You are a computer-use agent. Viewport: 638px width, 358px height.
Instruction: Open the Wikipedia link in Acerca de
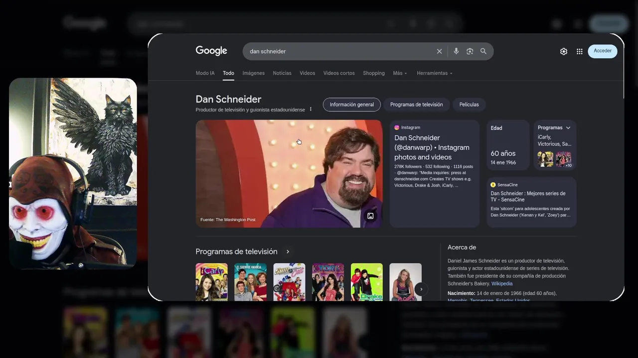502,283
